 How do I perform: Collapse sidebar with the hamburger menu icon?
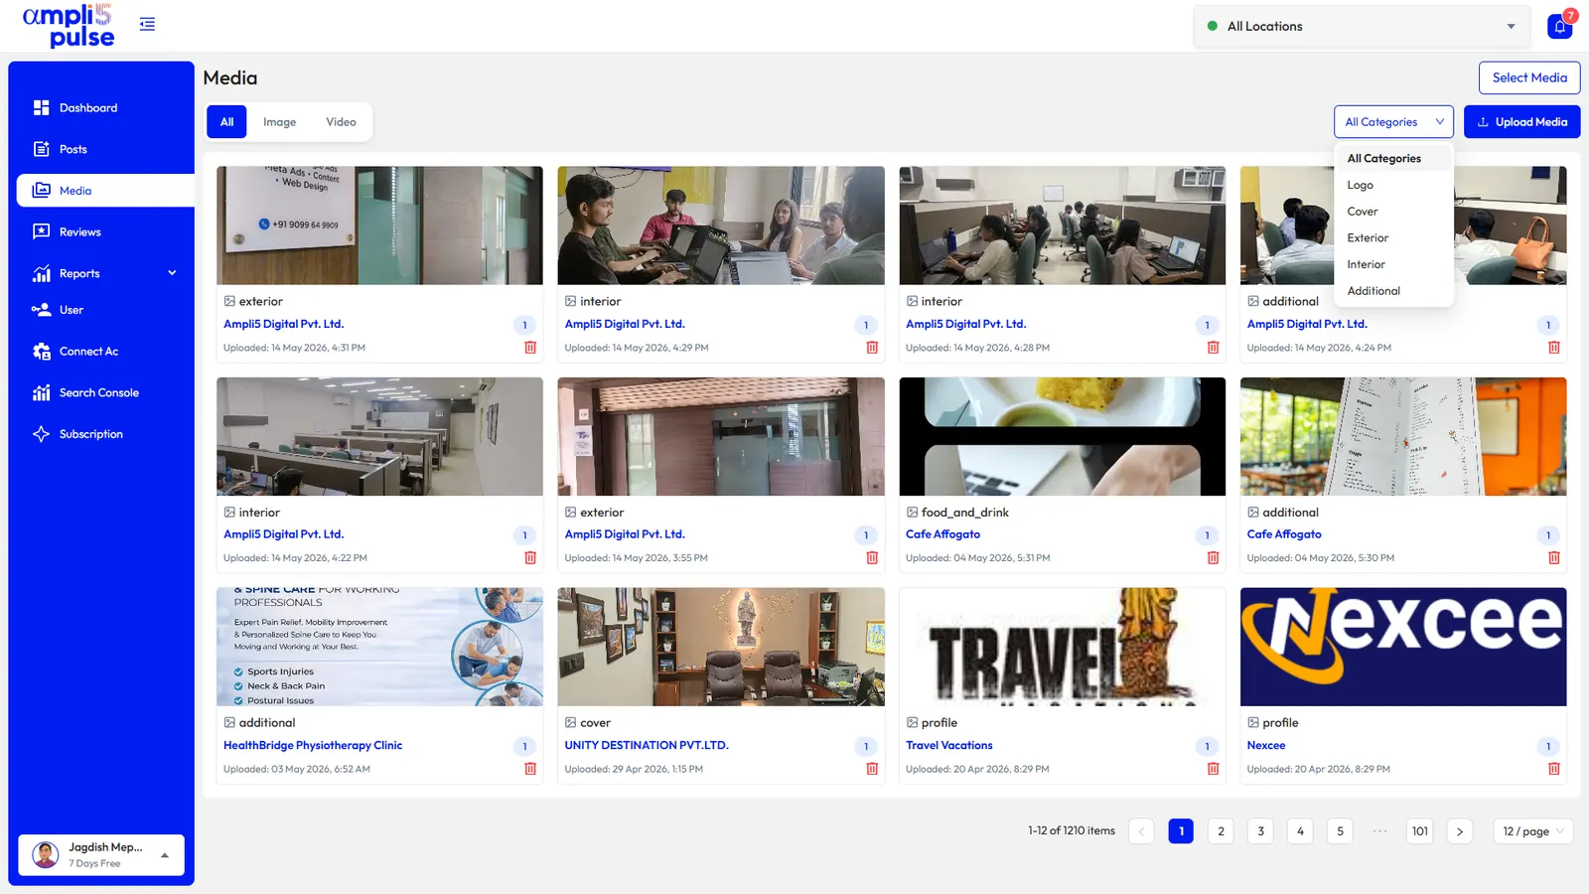coord(147,24)
